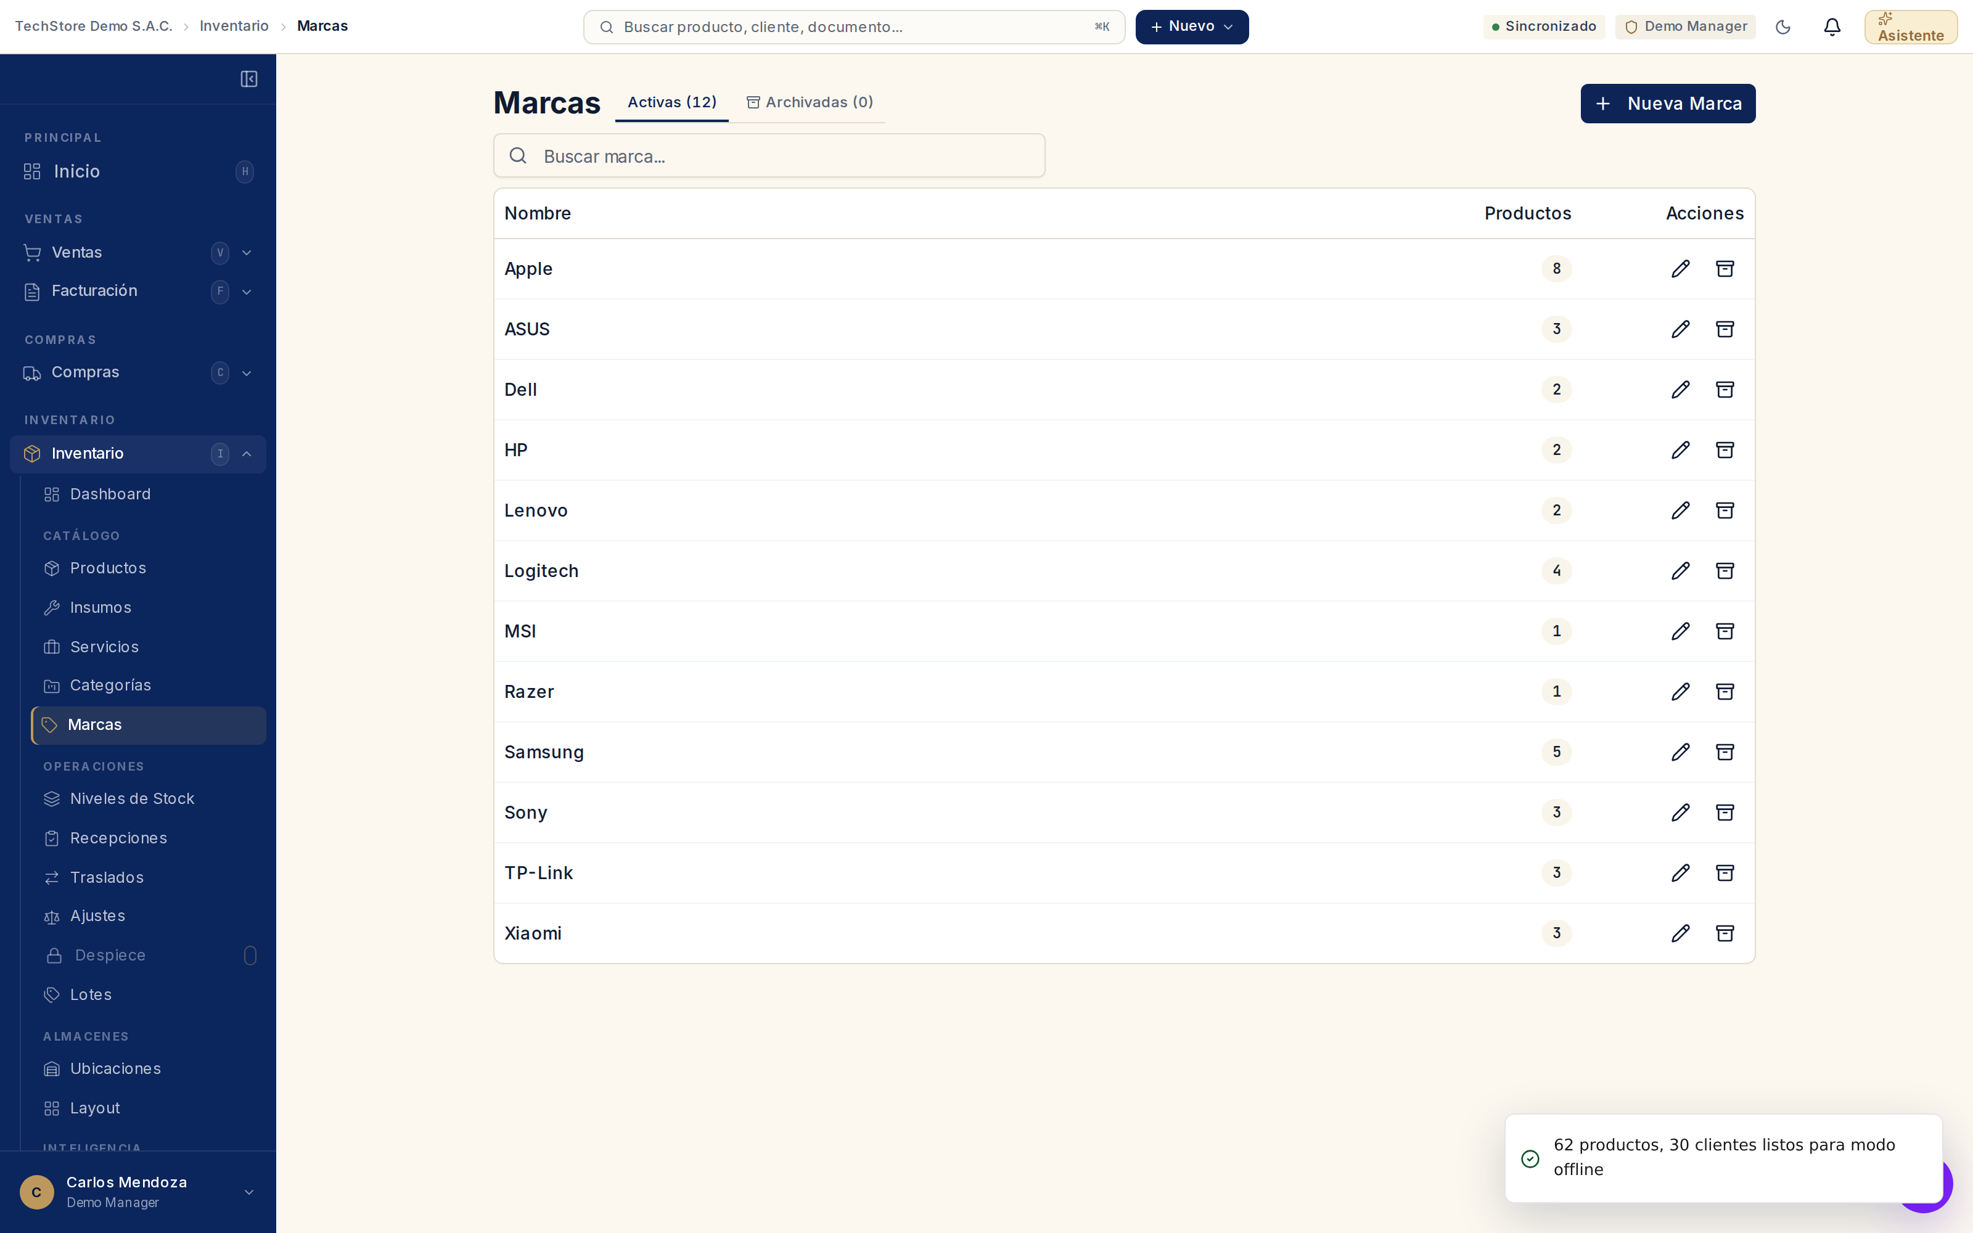Open Servicios in sidebar

coord(147,647)
